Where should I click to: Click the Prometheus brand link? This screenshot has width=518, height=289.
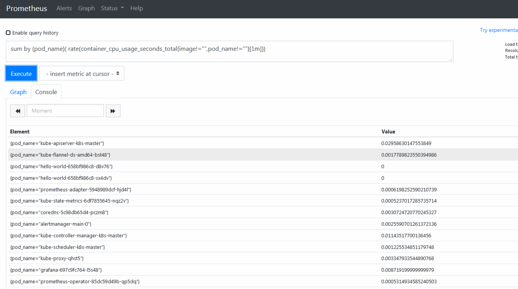[x=26, y=8]
